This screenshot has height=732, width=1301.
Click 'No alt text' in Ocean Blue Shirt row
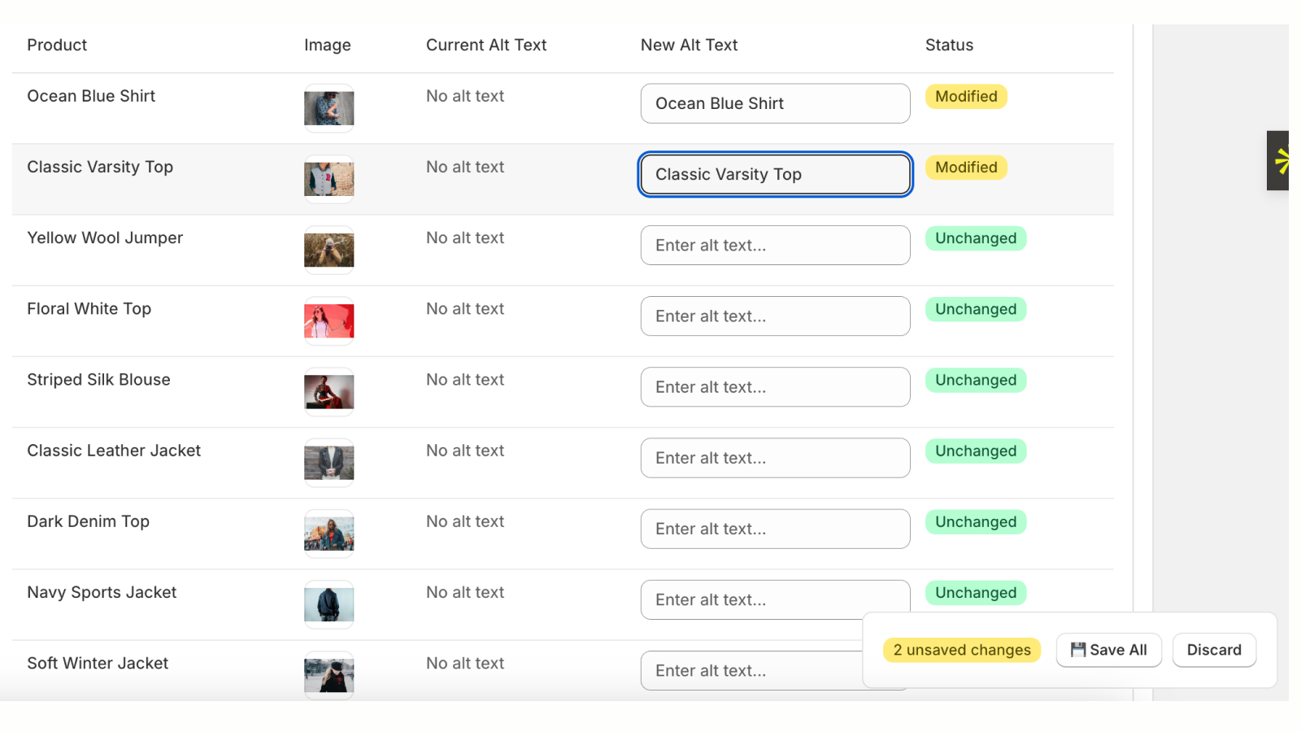(x=465, y=96)
